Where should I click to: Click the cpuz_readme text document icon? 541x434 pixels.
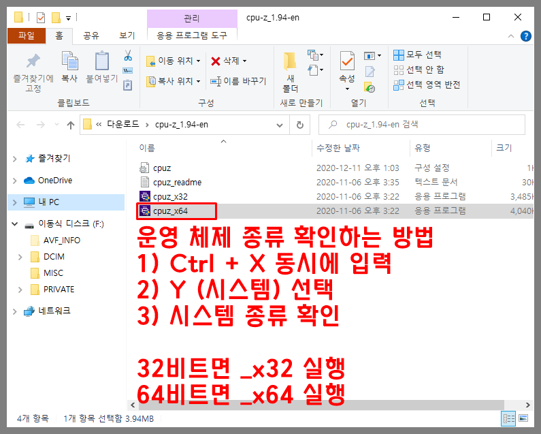tap(144, 182)
